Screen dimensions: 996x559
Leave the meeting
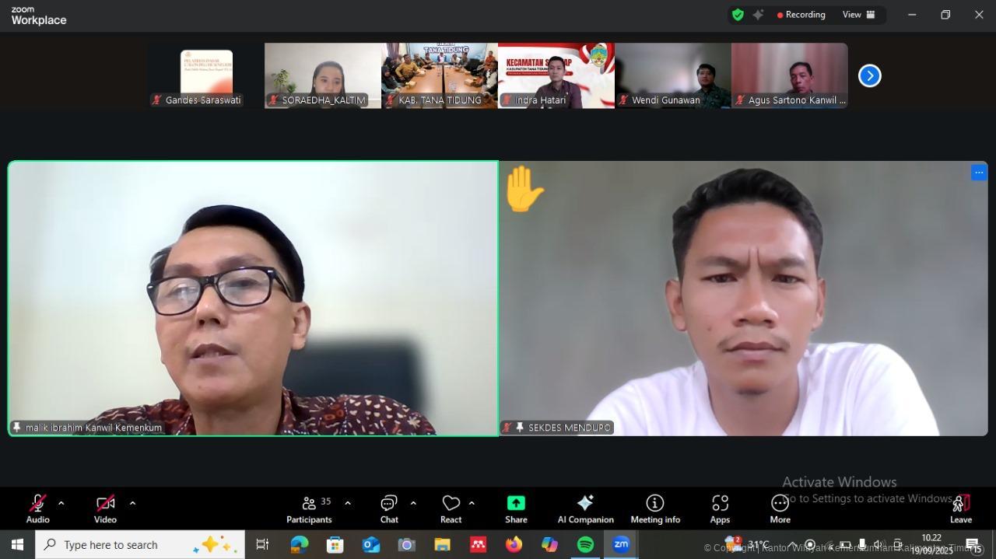[x=961, y=509]
